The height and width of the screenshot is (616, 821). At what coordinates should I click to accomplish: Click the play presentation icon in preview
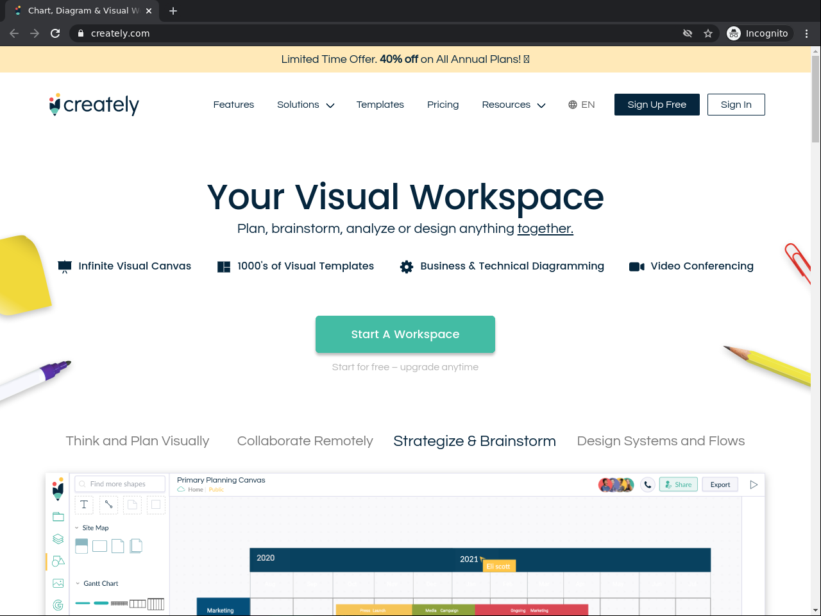754,484
